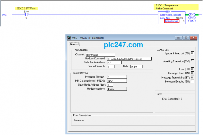Click the No errors description text
Screen dimensions: 203x135
tap(79, 121)
